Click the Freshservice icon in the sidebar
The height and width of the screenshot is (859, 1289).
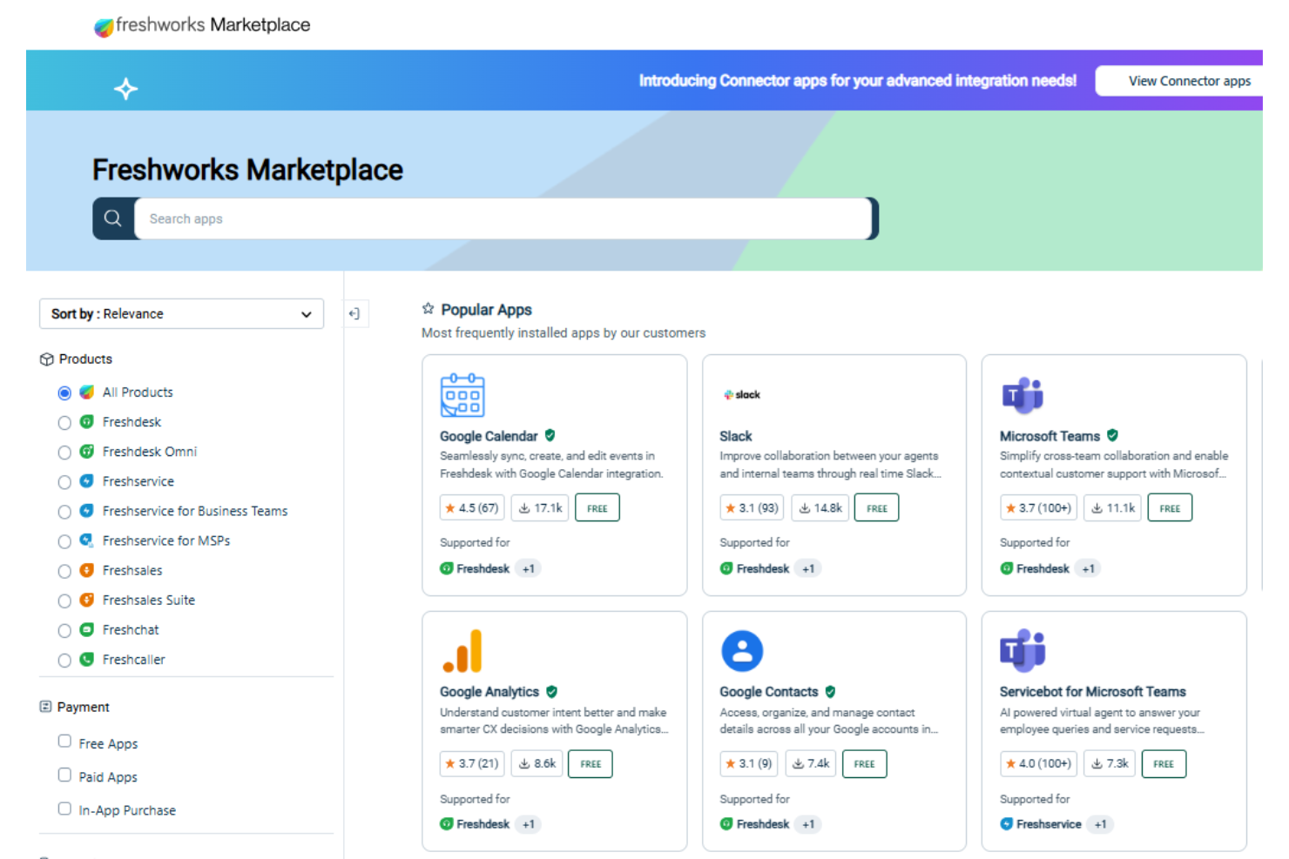[86, 481]
